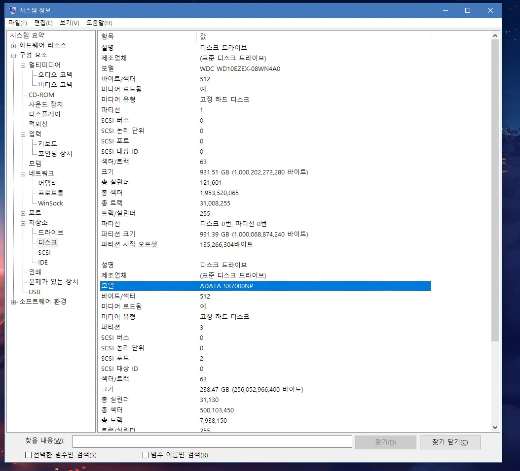Click scrollbar up arrow in details pane
520x471 pixels.
pyautogui.click(x=495, y=35)
